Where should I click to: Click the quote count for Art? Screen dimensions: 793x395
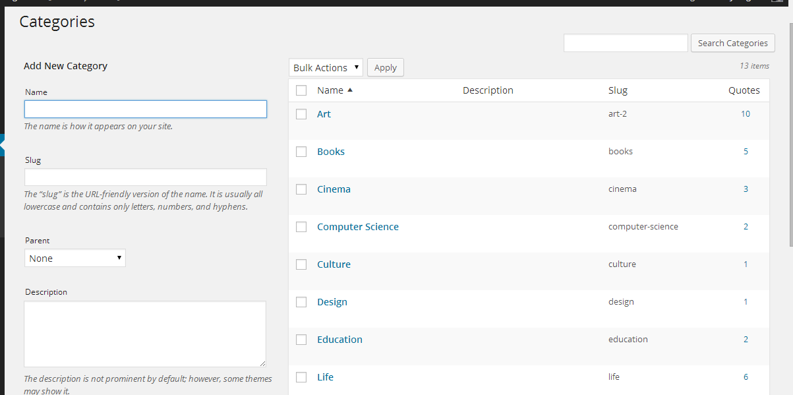click(x=746, y=114)
